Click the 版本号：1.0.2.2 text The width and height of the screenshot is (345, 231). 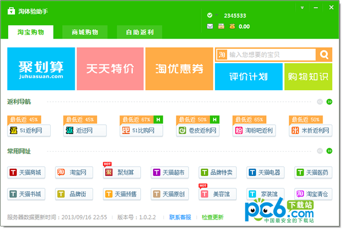(136, 217)
